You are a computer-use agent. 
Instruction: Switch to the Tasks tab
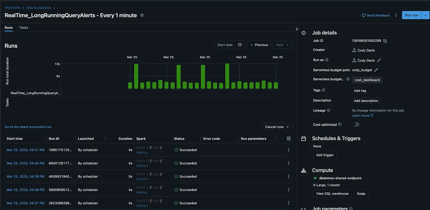[x=23, y=28]
